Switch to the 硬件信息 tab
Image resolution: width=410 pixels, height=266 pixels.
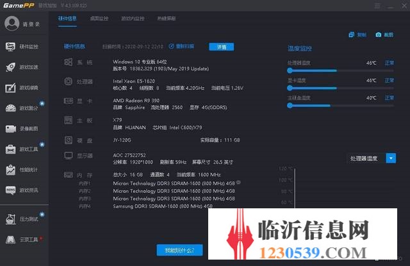(67, 19)
